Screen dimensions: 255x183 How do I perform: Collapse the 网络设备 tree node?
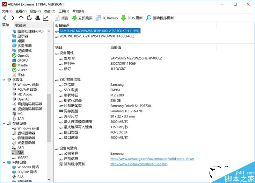(x=4, y=162)
